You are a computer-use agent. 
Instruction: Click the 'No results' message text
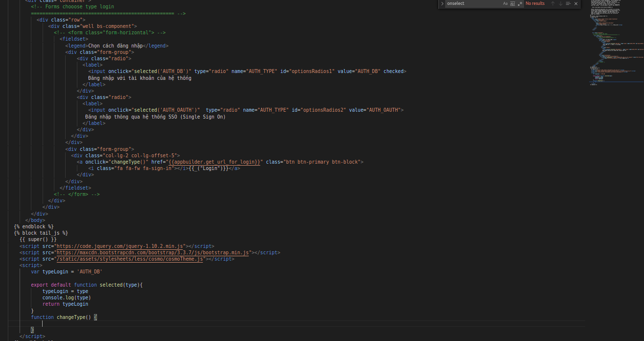[x=535, y=3]
